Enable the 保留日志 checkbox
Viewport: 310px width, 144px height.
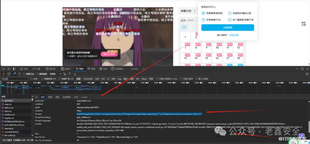click(x=24, y=74)
